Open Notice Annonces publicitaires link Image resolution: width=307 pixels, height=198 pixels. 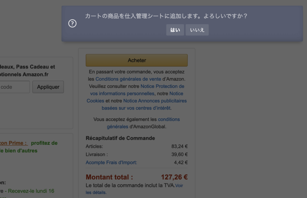click(145, 104)
